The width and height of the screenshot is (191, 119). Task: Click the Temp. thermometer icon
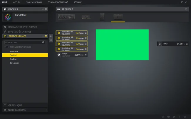pos(160,44)
